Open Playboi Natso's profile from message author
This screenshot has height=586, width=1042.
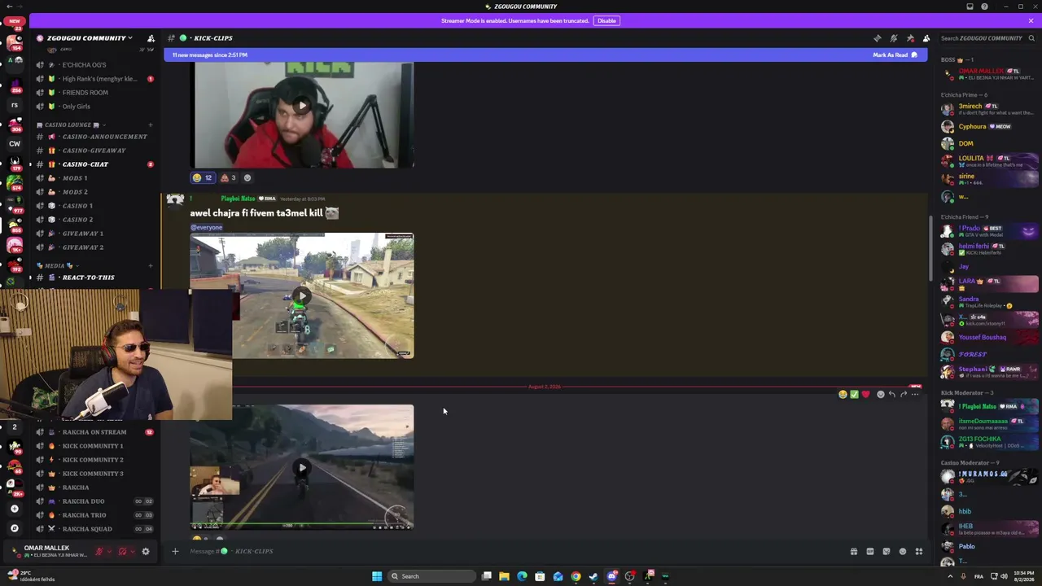click(238, 199)
